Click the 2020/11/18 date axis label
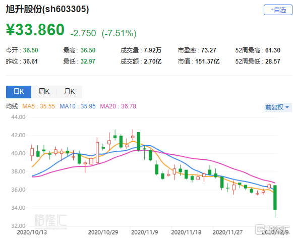 [186, 232]
